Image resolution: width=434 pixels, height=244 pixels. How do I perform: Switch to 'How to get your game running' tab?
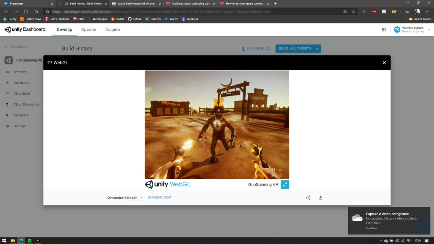pyautogui.click(x=244, y=4)
